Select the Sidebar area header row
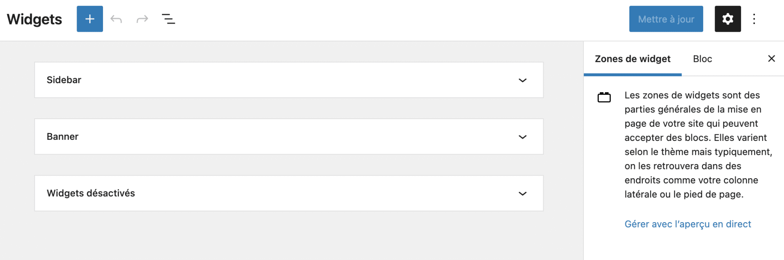This screenshot has height=260, width=784. 289,80
